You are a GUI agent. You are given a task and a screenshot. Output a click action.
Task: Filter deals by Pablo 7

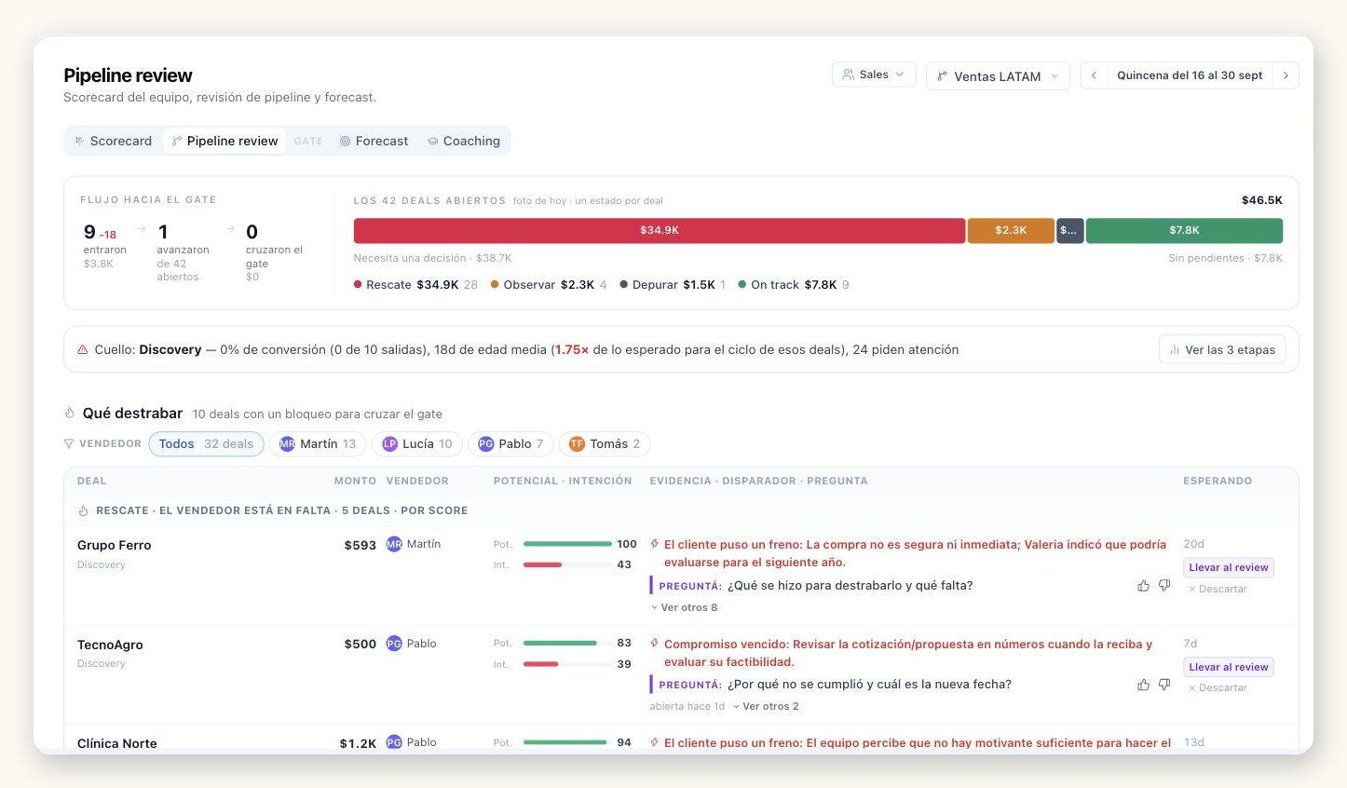[x=510, y=444]
